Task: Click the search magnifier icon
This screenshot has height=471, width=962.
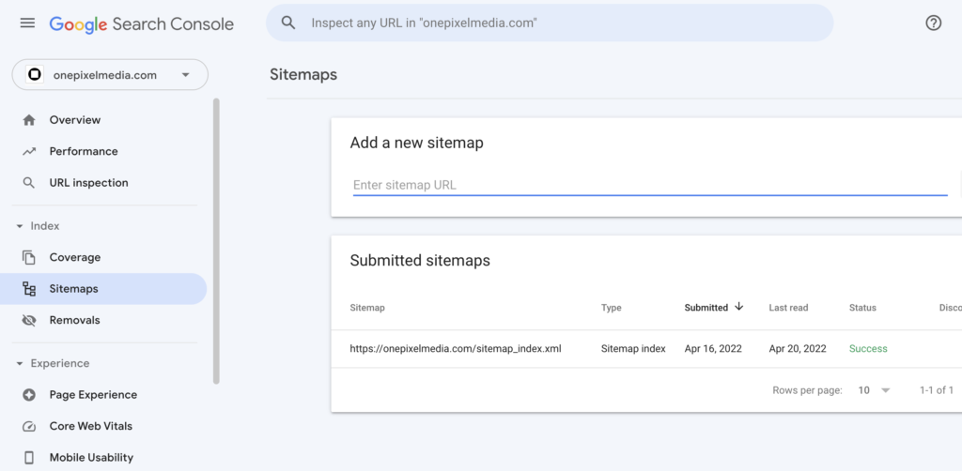Action: (288, 23)
